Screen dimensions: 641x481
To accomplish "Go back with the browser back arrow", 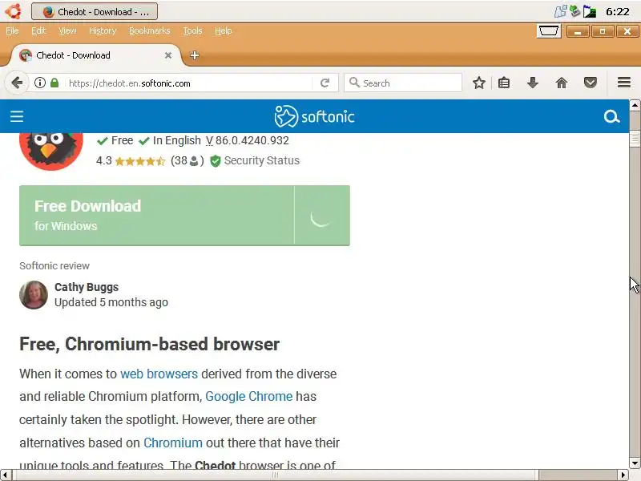I will pos(17,83).
